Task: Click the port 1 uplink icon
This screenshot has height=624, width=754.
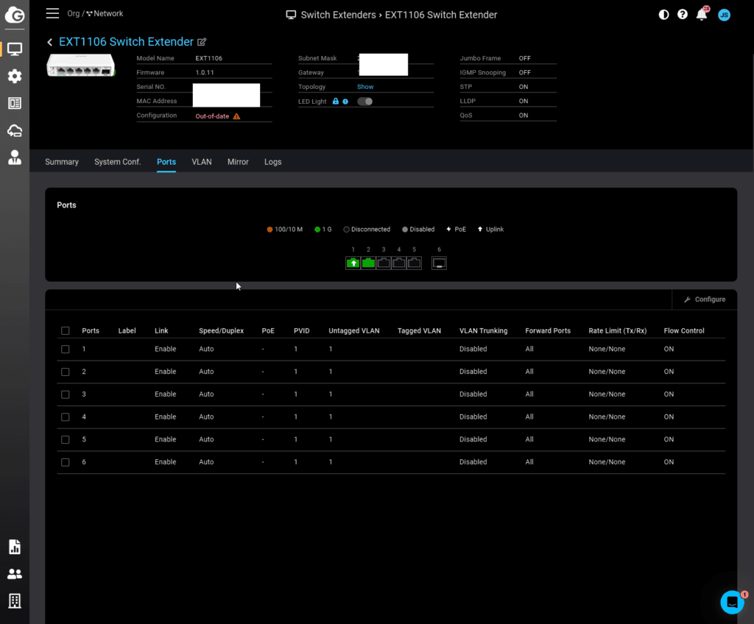Action: coord(353,263)
